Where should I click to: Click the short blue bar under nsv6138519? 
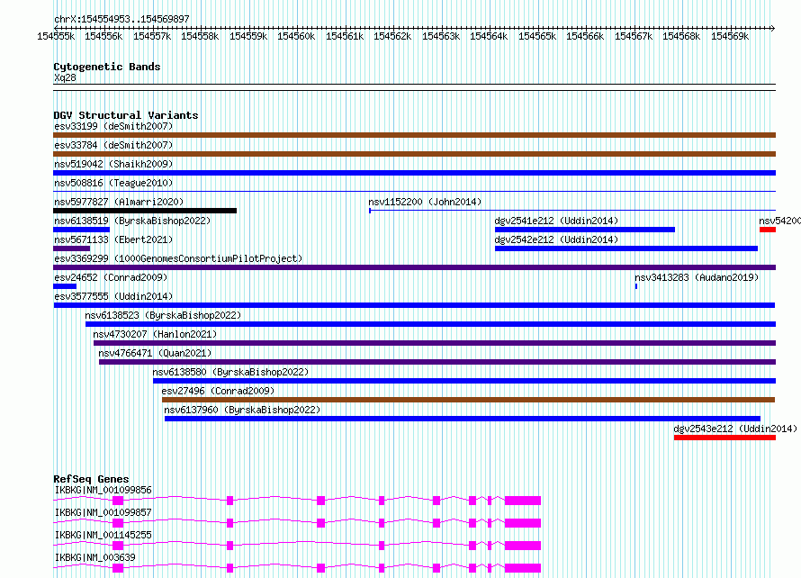(82, 230)
